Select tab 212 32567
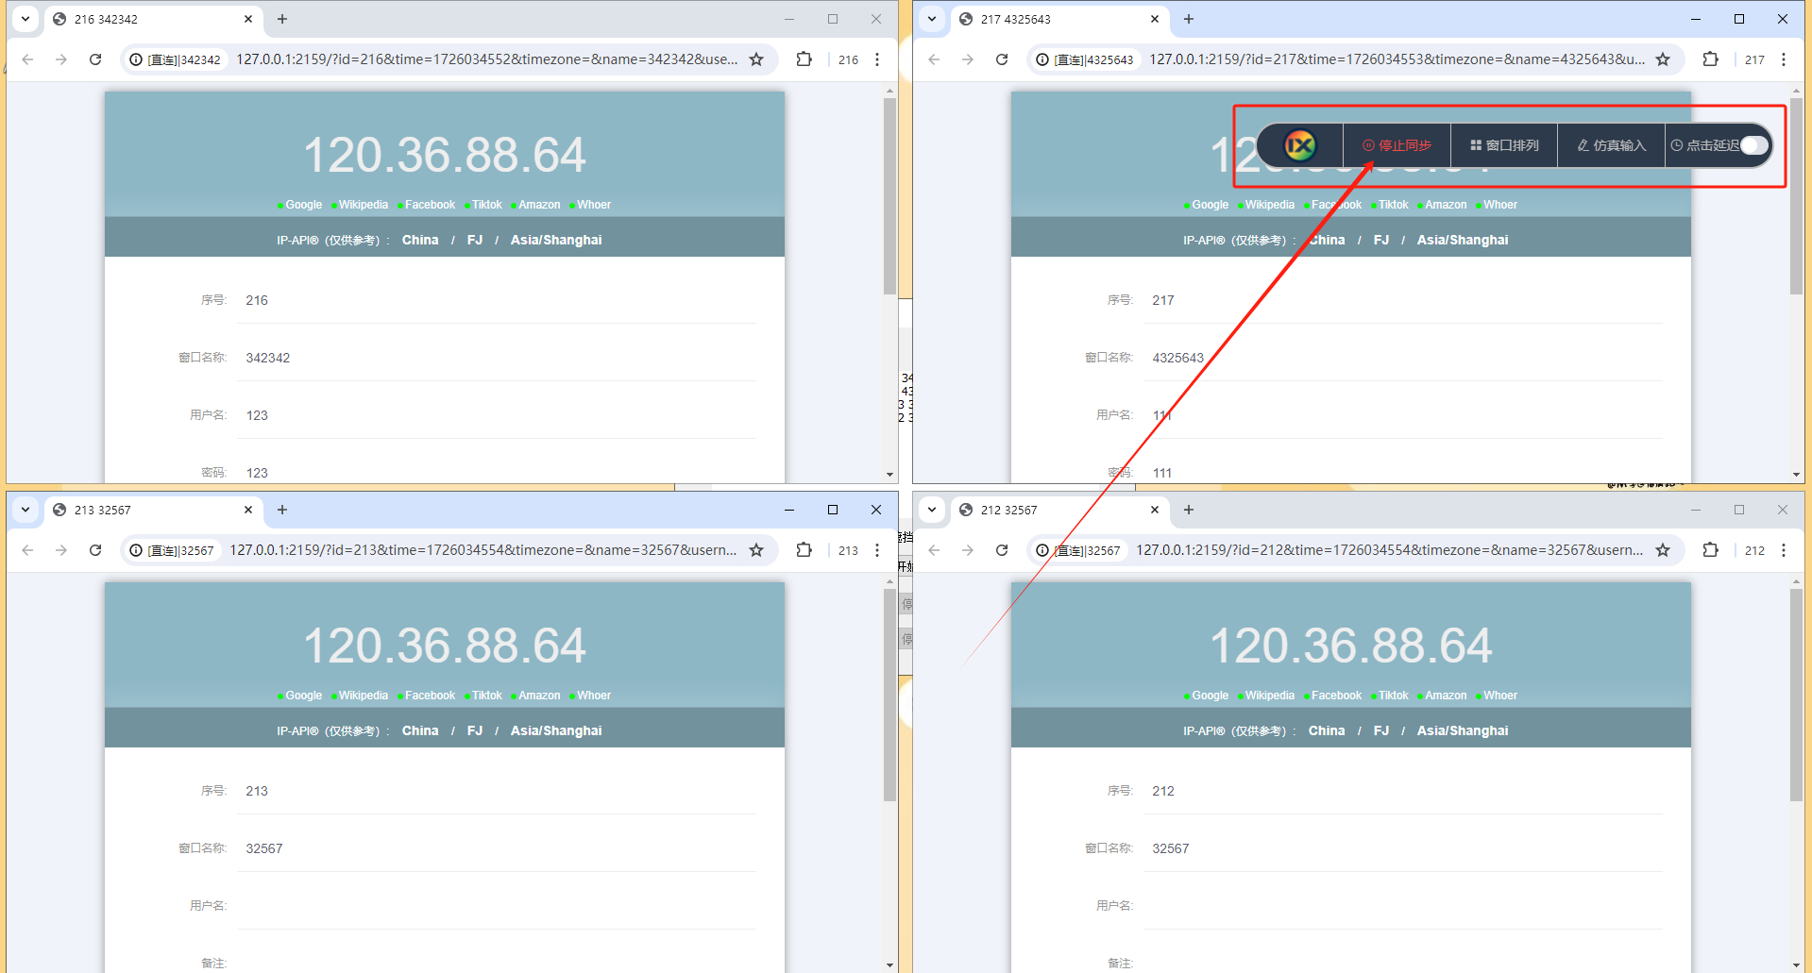The height and width of the screenshot is (973, 1812). (x=1059, y=510)
